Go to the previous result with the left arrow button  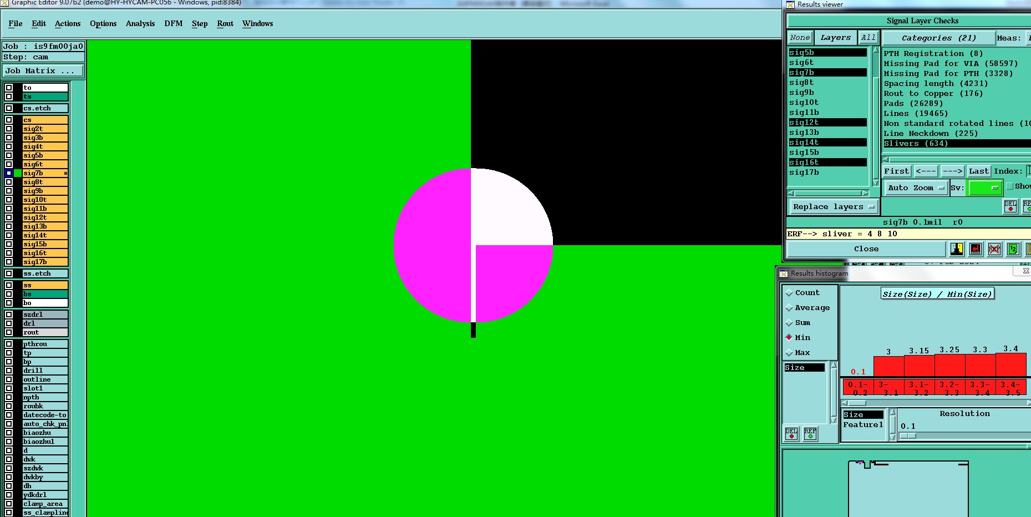(926, 171)
